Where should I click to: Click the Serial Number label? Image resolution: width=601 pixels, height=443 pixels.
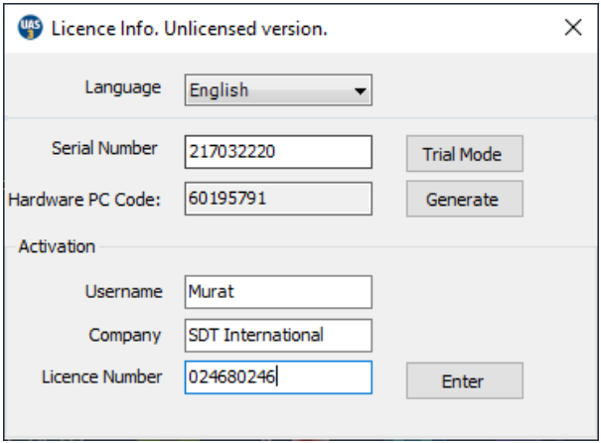point(104,148)
